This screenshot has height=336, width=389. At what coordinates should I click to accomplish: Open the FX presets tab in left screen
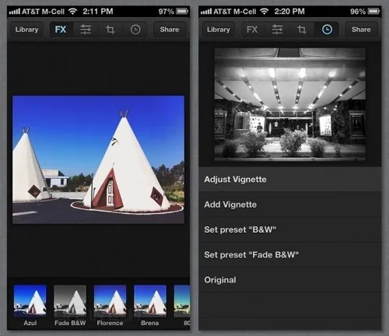pos(61,30)
